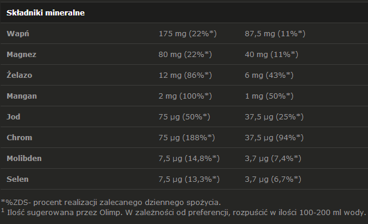Image resolution: width=368 pixels, height=224 pixels.
Task: Click the Składniki mineralne header
Action: [45, 12]
